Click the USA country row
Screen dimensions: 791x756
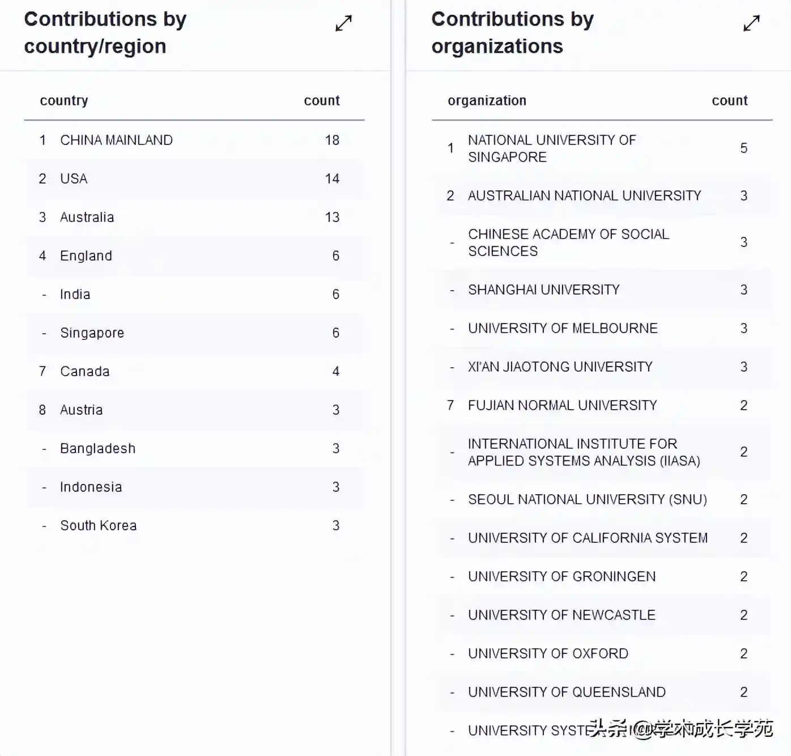click(x=194, y=179)
